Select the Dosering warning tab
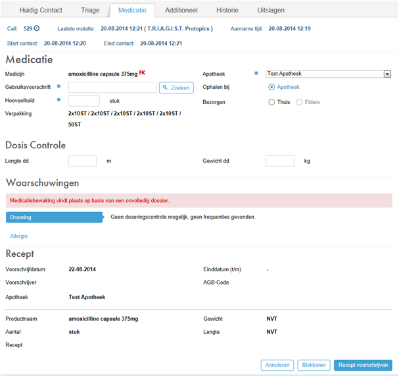401x378 pixels. pos(55,217)
